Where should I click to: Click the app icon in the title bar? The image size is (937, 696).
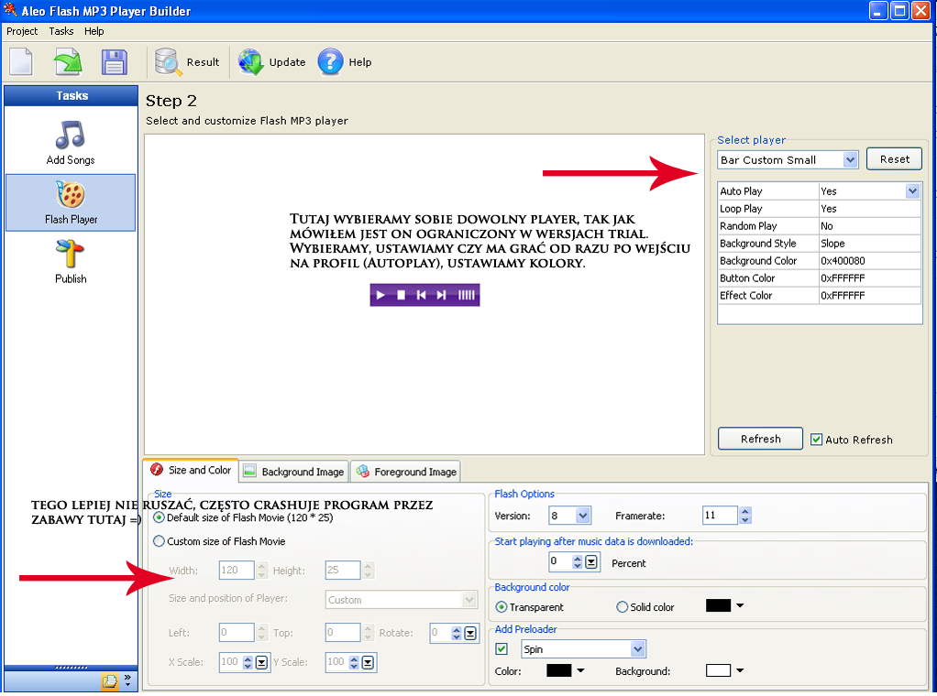10,10
